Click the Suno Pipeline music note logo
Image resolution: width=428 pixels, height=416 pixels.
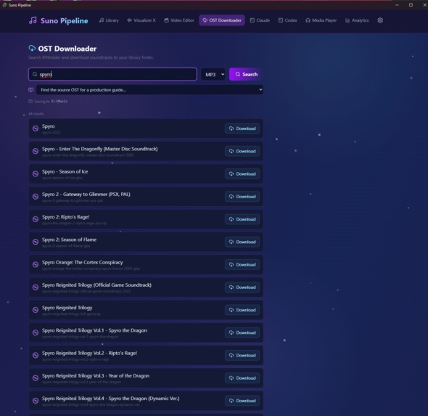coord(33,20)
